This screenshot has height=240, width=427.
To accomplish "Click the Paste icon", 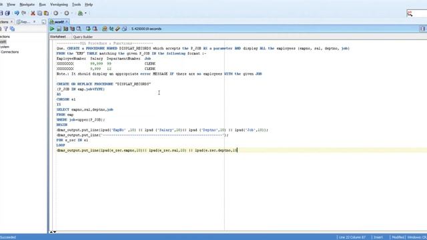I will point(46,13).
